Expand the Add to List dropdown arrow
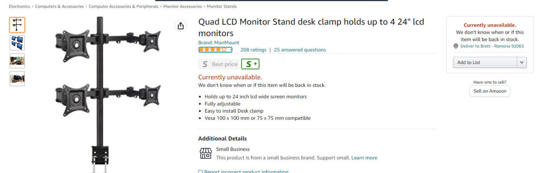Viewport: 540px width, 173px height. (521, 62)
